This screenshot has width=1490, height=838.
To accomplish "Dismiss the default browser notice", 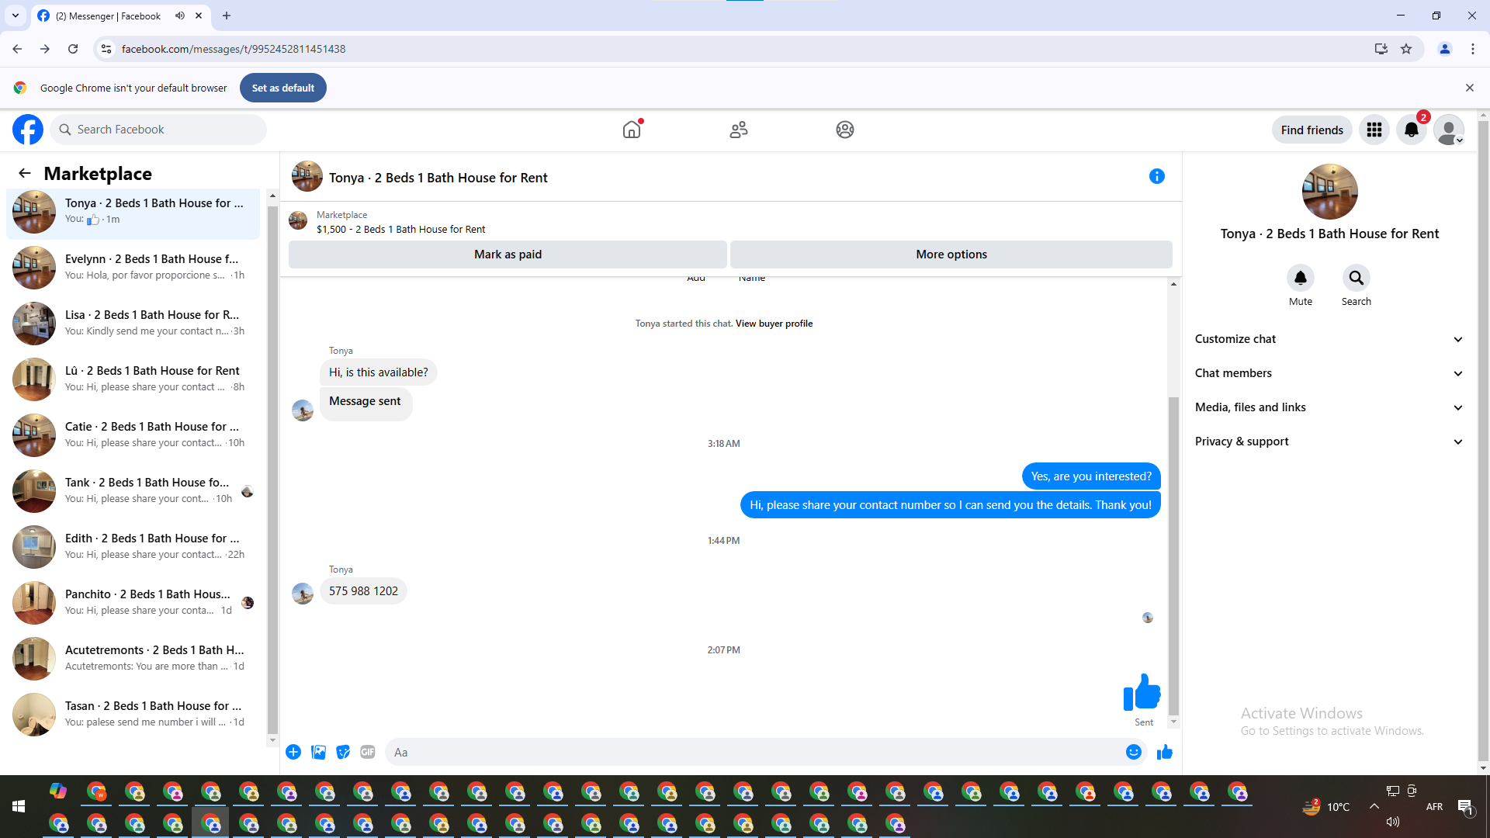I will pyautogui.click(x=1470, y=88).
